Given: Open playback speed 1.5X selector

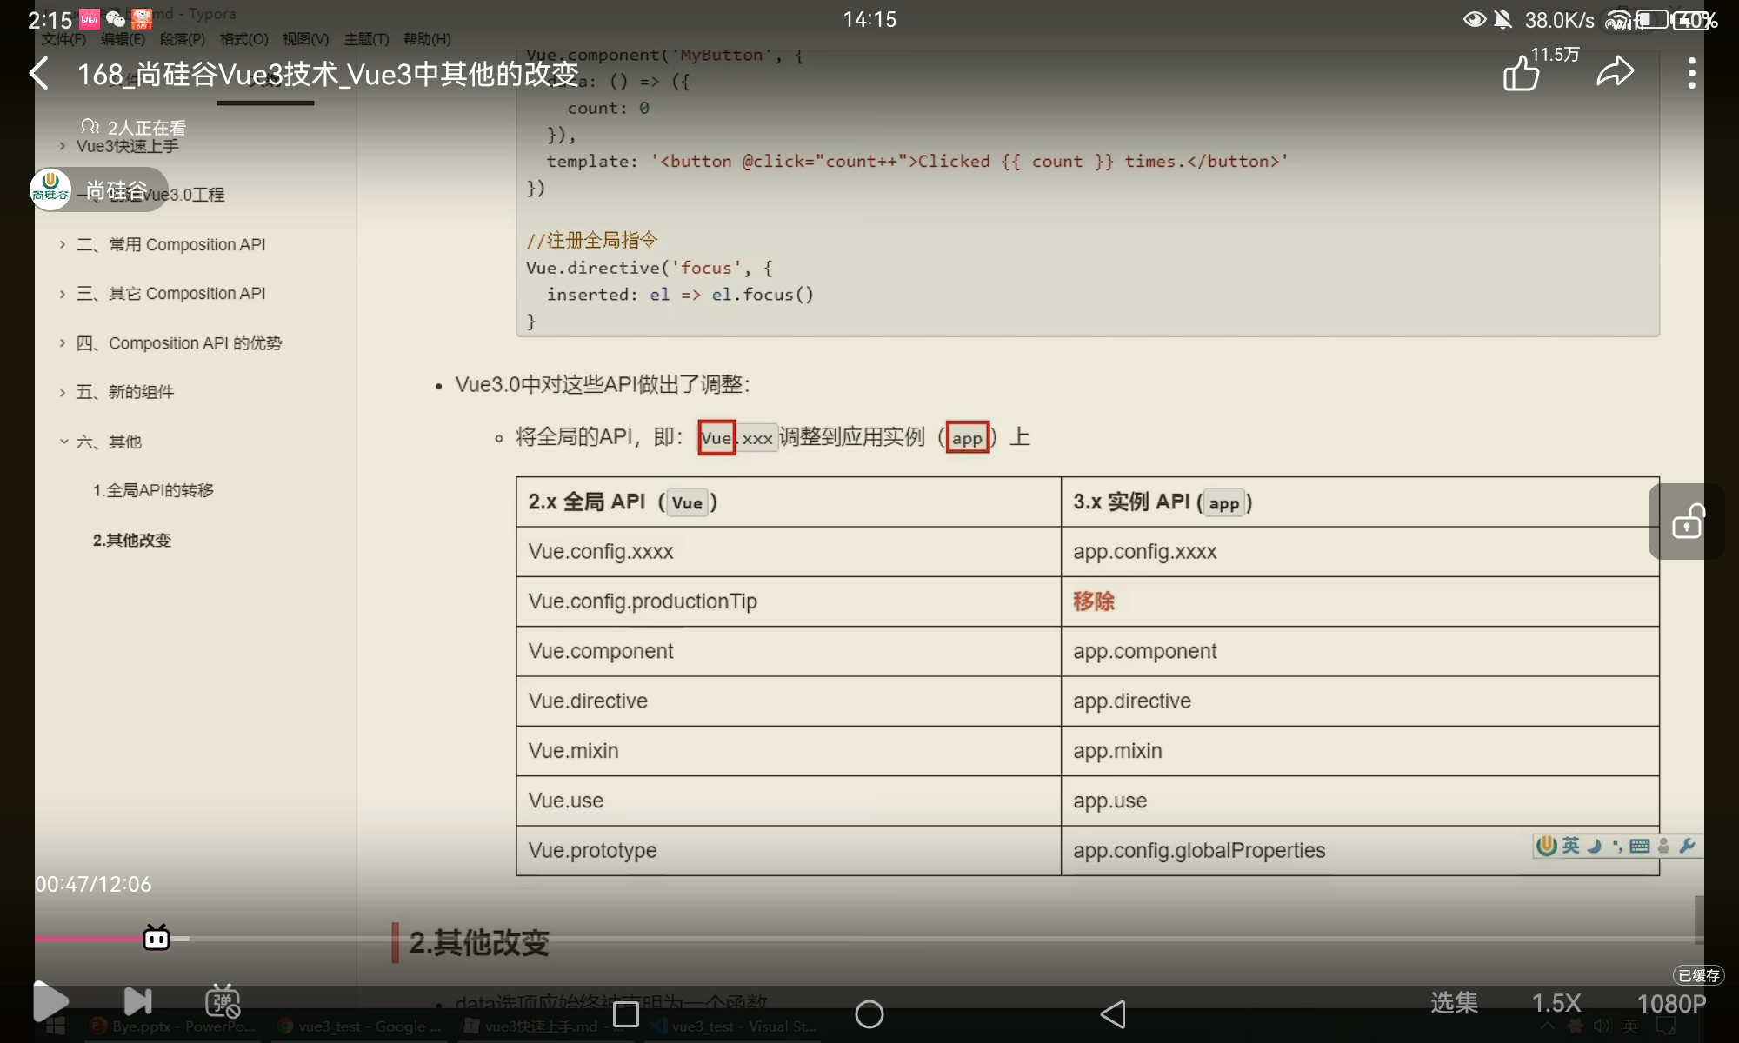Looking at the screenshot, I should pos(1556,1003).
